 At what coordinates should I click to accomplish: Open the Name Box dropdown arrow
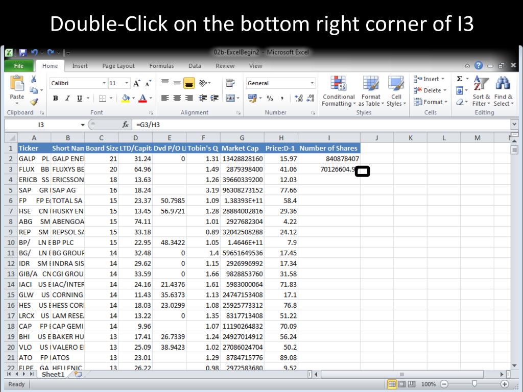82,125
